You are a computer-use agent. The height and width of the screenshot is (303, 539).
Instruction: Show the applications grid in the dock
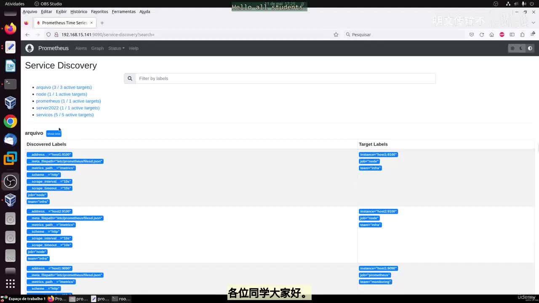pos(10,283)
